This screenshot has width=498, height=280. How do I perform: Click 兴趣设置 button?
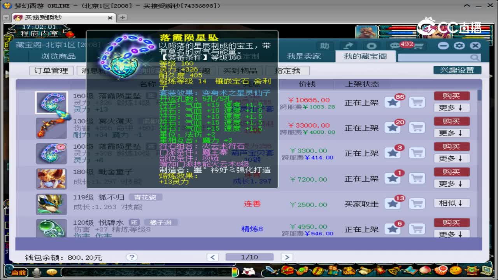point(457,70)
